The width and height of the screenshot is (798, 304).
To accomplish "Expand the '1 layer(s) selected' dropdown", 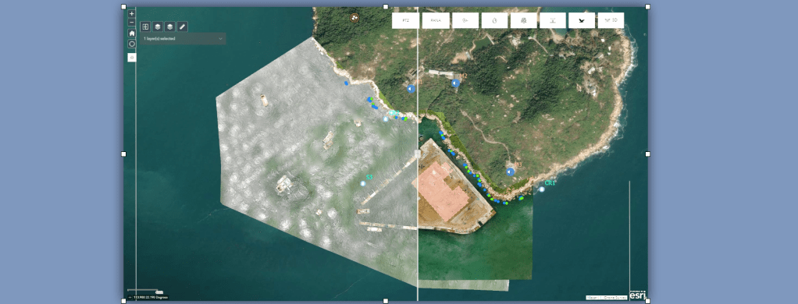I will [183, 39].
